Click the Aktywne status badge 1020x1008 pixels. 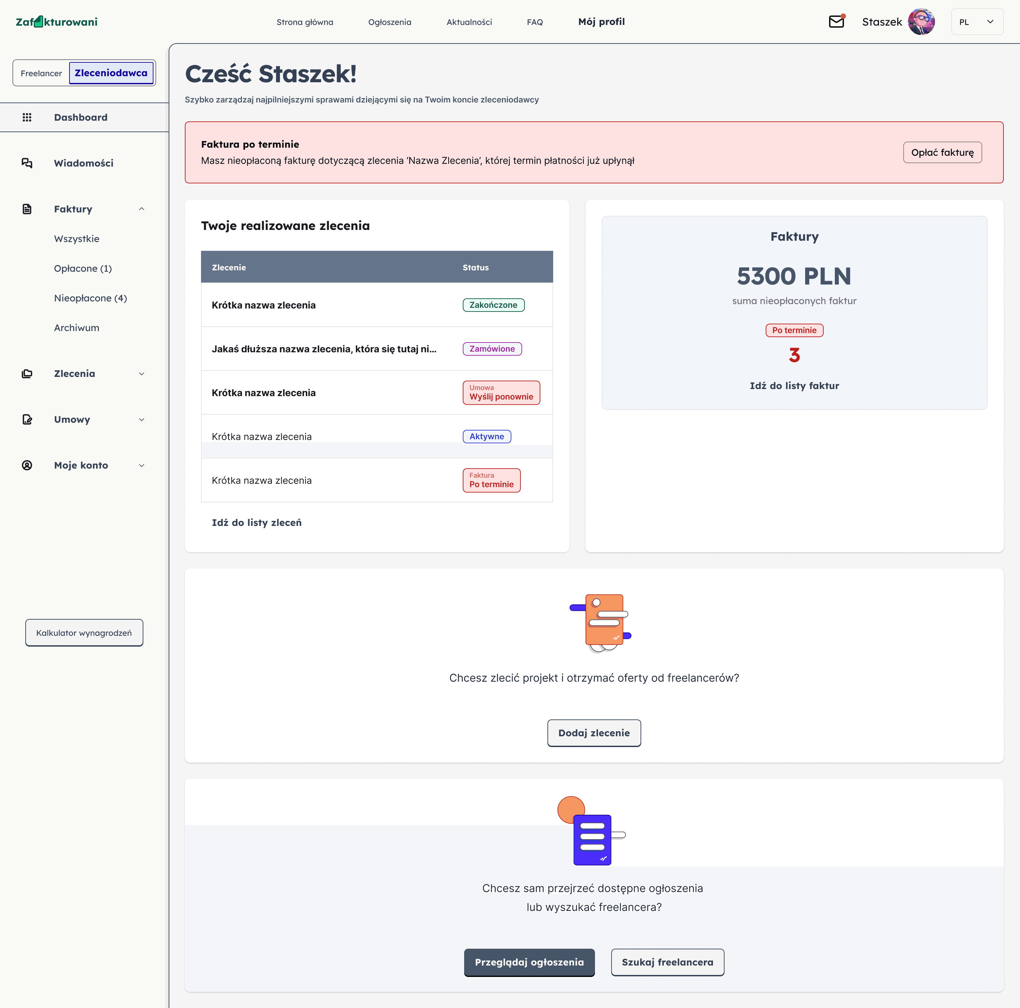coord(487,437)
